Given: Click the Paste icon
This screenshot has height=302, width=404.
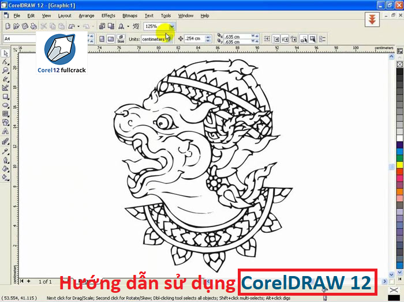Looking at the screenshot, I should pos(62,27).
